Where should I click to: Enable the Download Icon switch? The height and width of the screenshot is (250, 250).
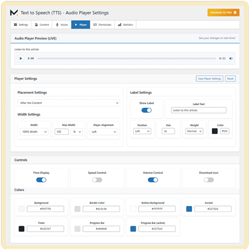click(x=209, y=180)
